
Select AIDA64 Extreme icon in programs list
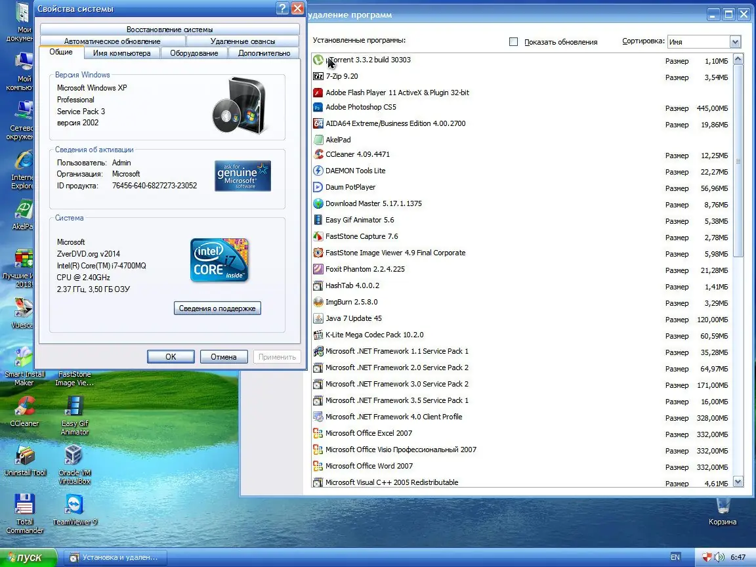pos(318,123)
